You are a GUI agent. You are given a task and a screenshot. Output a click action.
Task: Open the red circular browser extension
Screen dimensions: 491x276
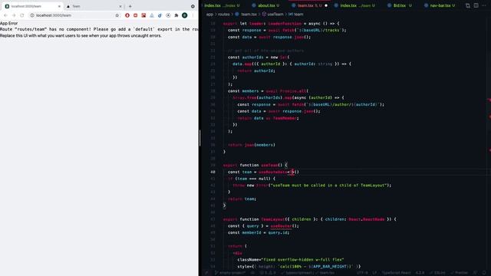127,15
